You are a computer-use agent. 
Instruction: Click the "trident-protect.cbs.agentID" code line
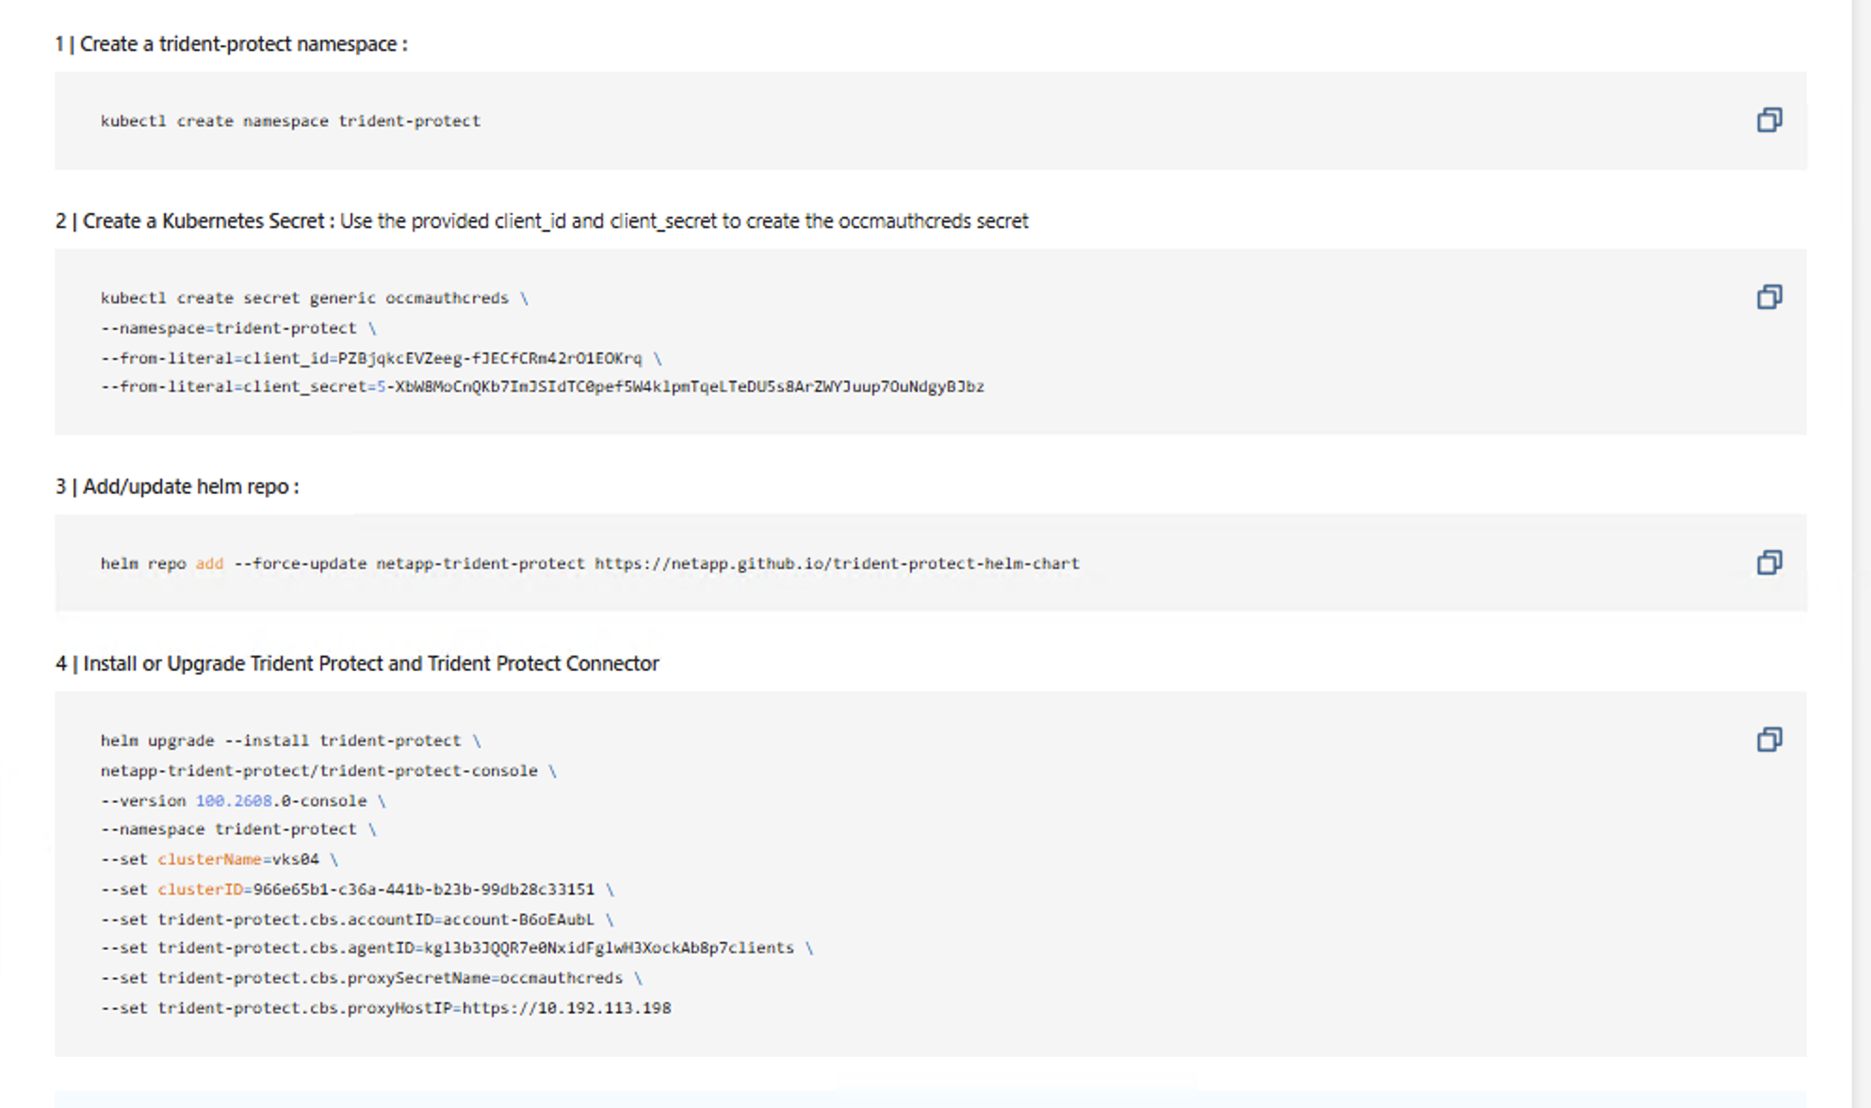(457, 948)
